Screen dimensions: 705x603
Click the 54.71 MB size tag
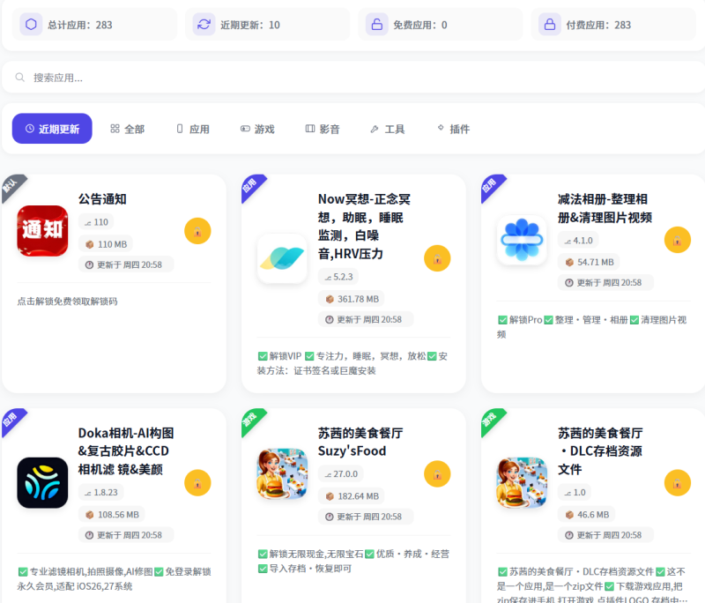[x=590, y=262]
